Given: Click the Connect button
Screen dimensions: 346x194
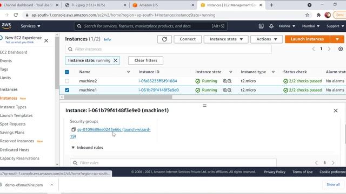Looking at the screenshot, I should tap(188, 39).
